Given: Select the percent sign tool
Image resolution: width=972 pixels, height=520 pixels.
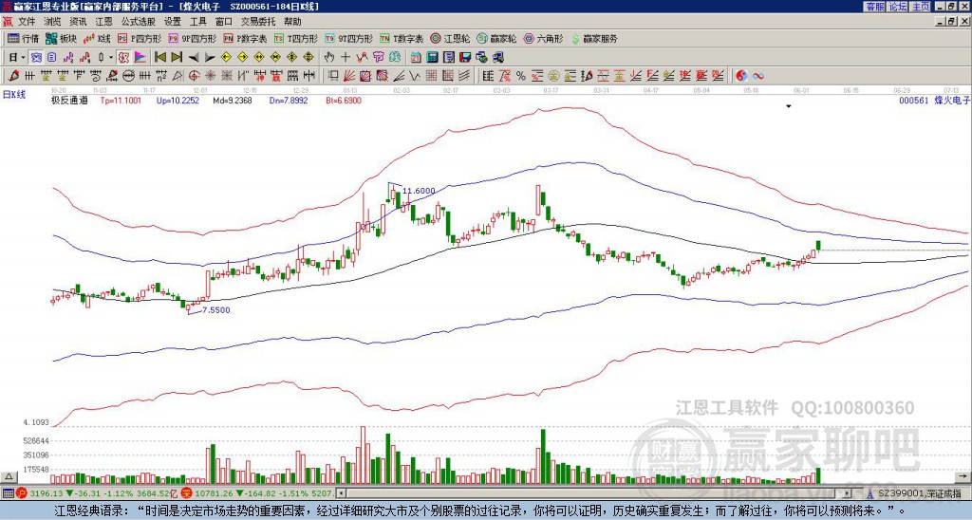Looking at the screenshot, I should [x=521, y=76].
